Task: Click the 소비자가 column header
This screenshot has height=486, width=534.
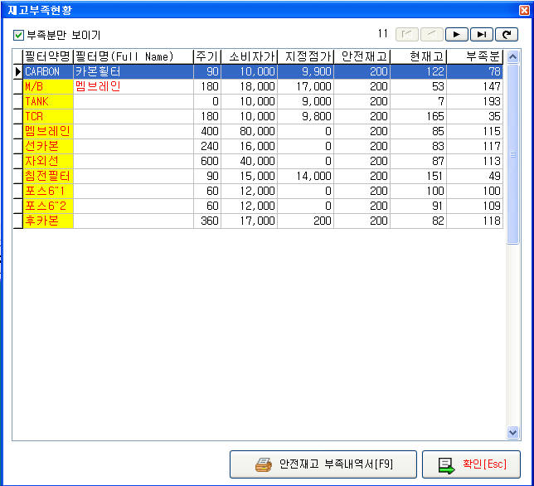Action: pos(250,56)
